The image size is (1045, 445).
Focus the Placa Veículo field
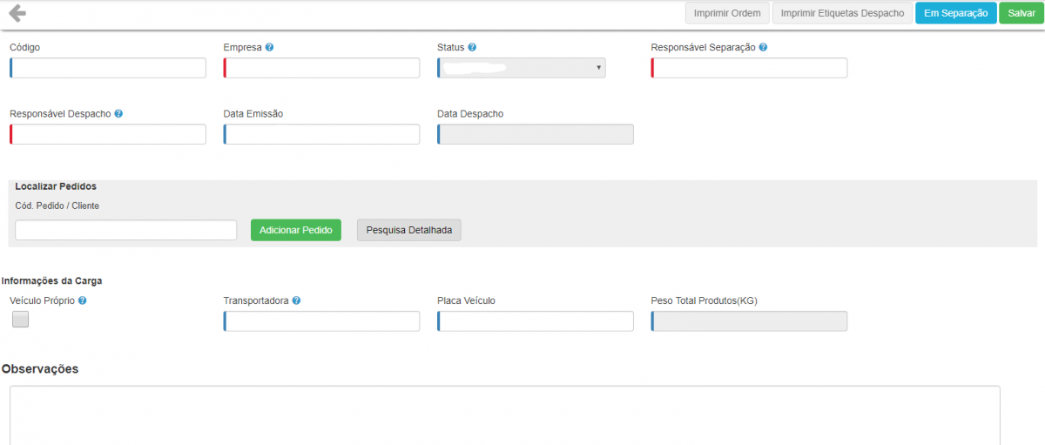(536, 321)
